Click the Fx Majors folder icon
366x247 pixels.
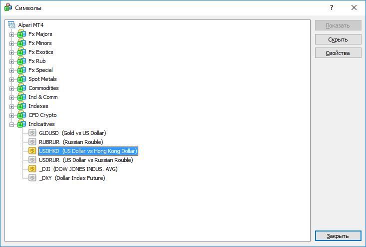[x=21, y=34]
